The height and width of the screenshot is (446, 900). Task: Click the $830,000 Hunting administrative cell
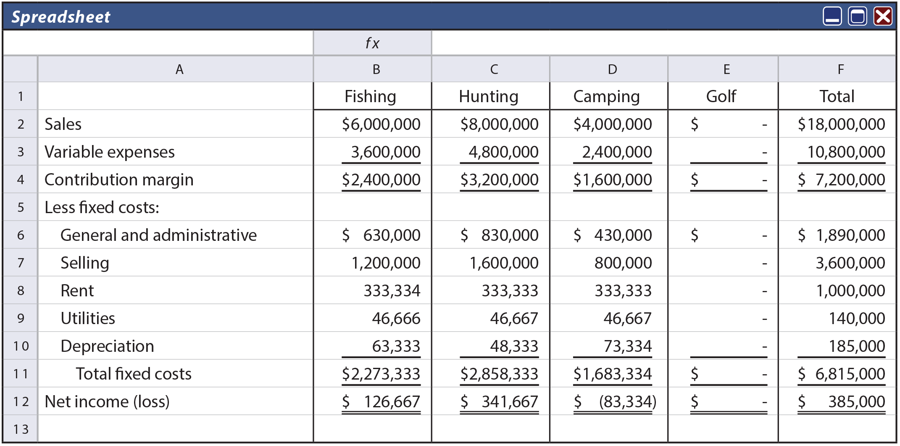491,235
